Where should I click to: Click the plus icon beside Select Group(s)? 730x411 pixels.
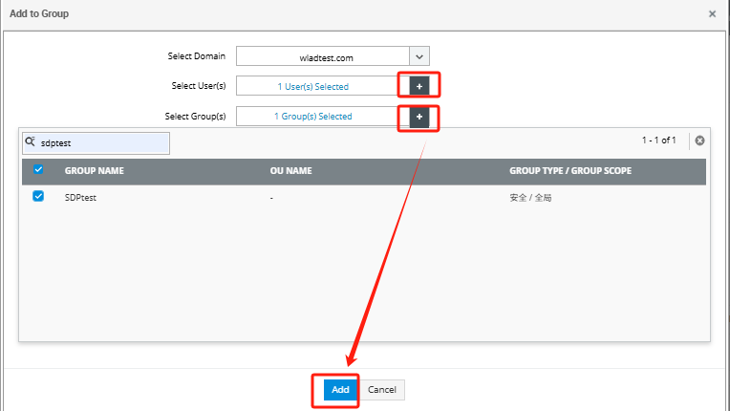(419, 117)
